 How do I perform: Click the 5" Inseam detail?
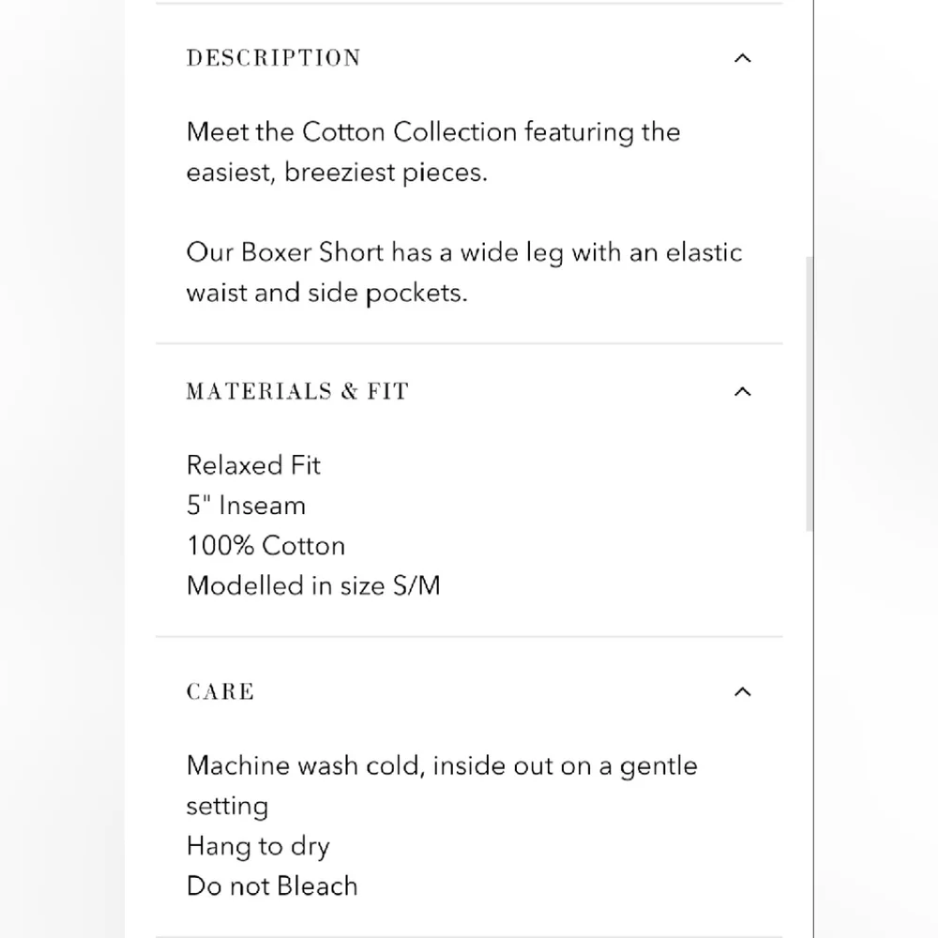click(246, 506)
